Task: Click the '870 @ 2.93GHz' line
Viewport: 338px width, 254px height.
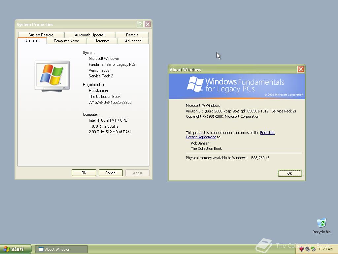Action: click(x=105, y=126)
